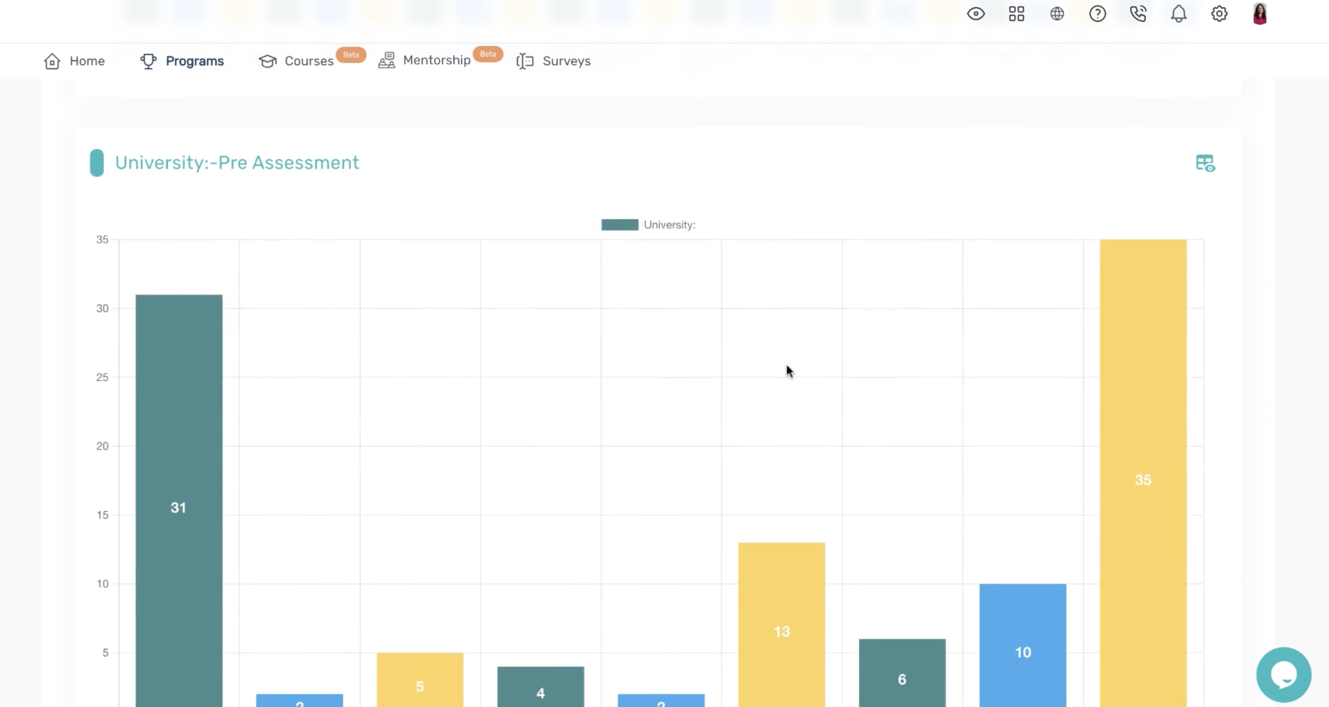Go to the Home tab

coord(75,61)
